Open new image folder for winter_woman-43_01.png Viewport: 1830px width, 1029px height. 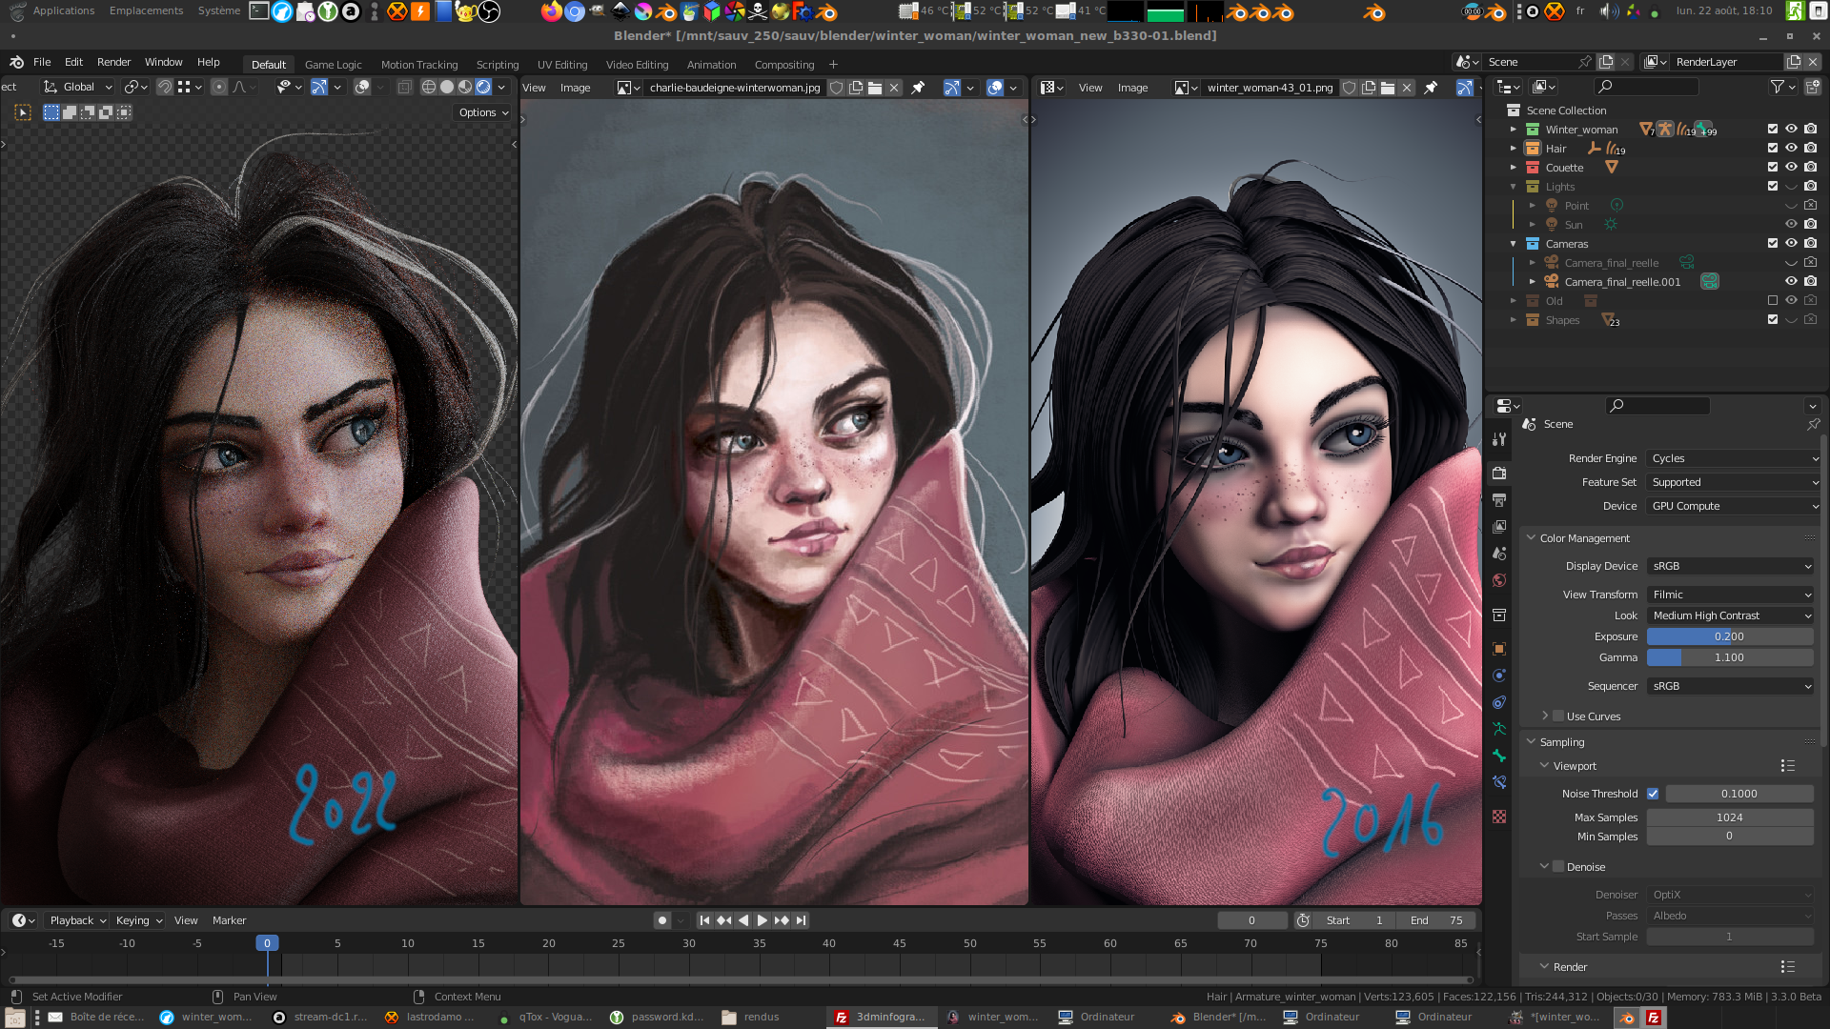tap(1388, 88)
